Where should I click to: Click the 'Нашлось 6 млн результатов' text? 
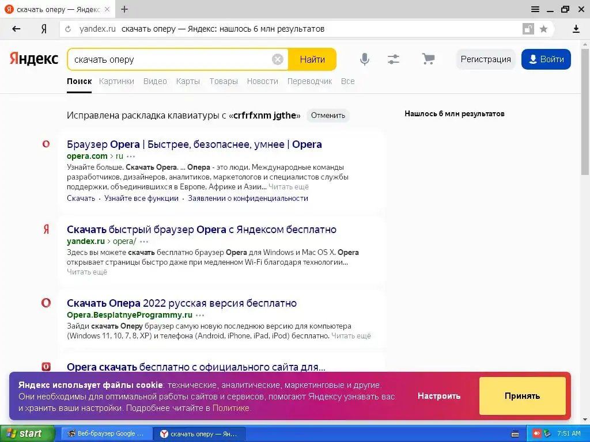tap(455, 113)
